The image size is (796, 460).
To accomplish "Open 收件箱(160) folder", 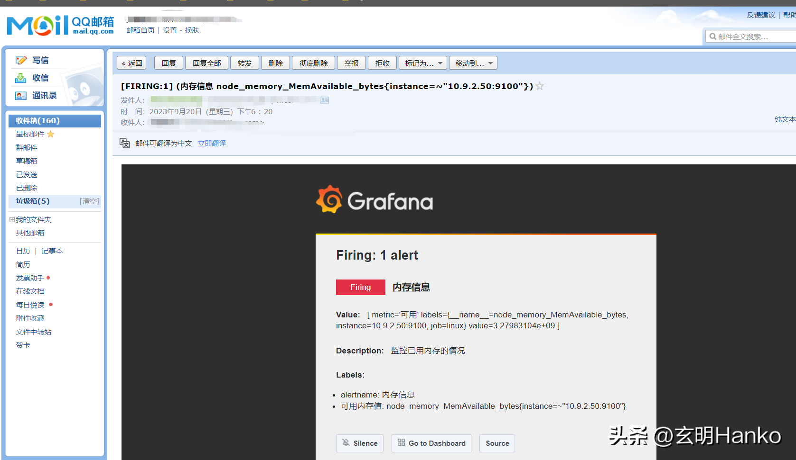I will pyautogui.click(x=55, y=121).
